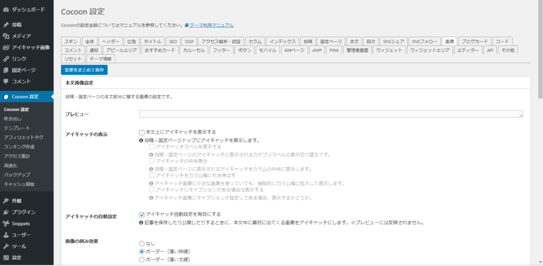Click the 設定 settings icon in sidebar
Viewport: 543px width, 266px height.
6,258
